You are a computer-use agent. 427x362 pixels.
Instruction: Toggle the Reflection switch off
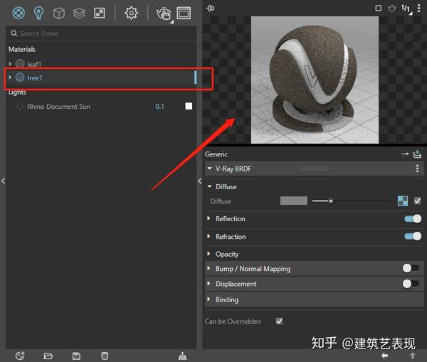[413, 218]
